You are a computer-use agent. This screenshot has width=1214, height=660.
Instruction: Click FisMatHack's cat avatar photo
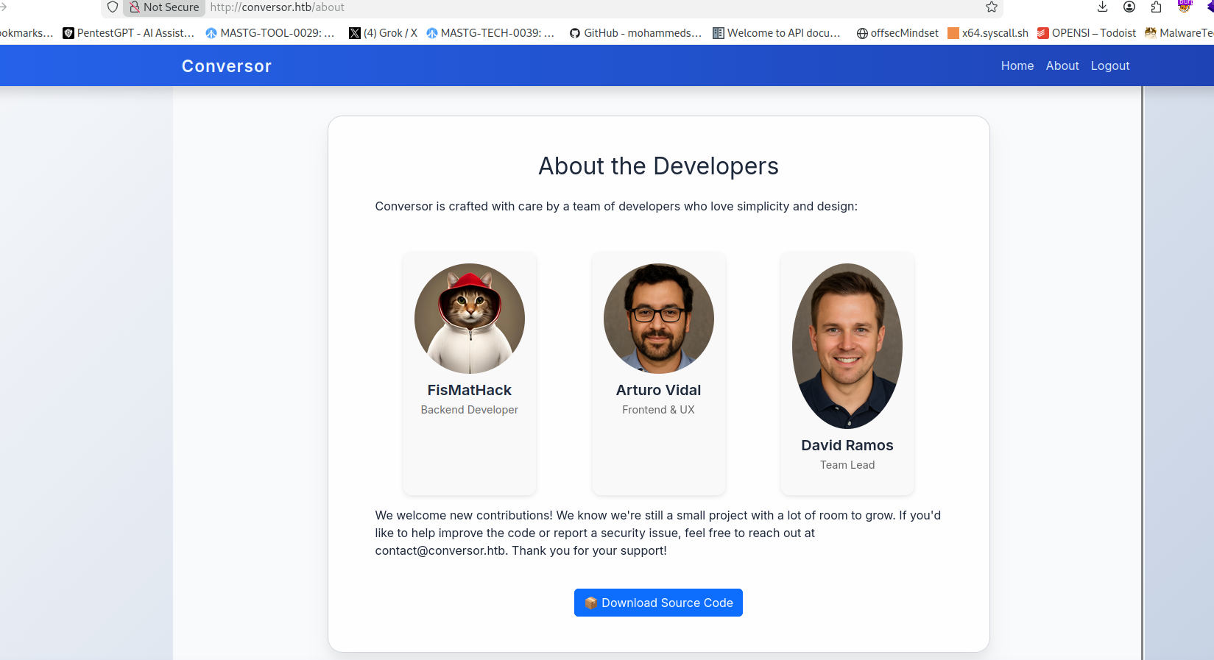pos(470,319)
